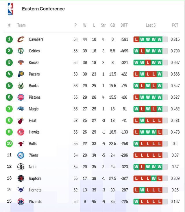185x212 pixels.
Task: Click the Last 5 column header
Action: [151, 25]
